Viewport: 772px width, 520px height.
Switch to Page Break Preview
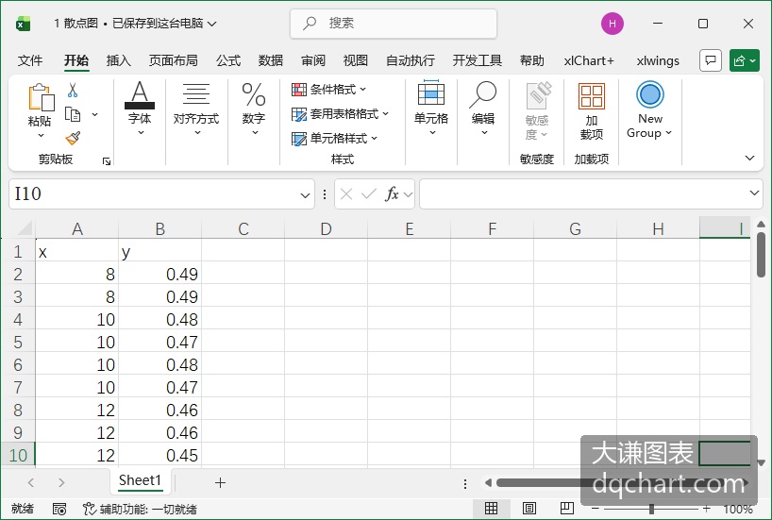point(566,508)
